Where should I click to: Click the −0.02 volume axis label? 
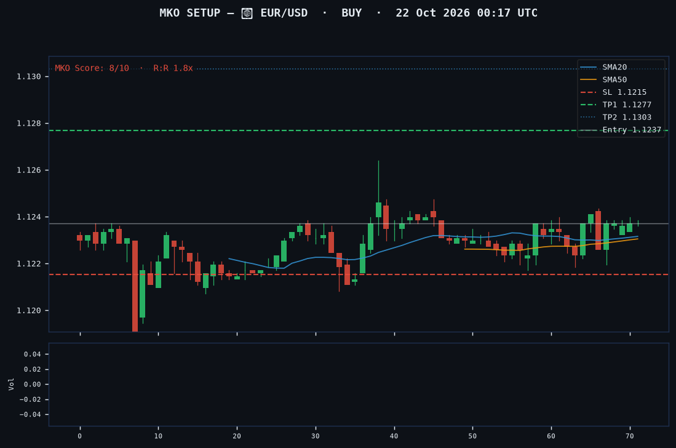[x=30, y=400]
